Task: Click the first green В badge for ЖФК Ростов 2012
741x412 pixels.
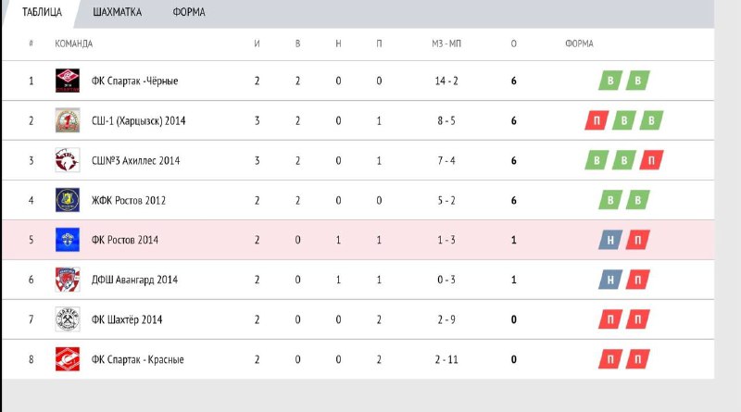Action: tap(610, 200)
